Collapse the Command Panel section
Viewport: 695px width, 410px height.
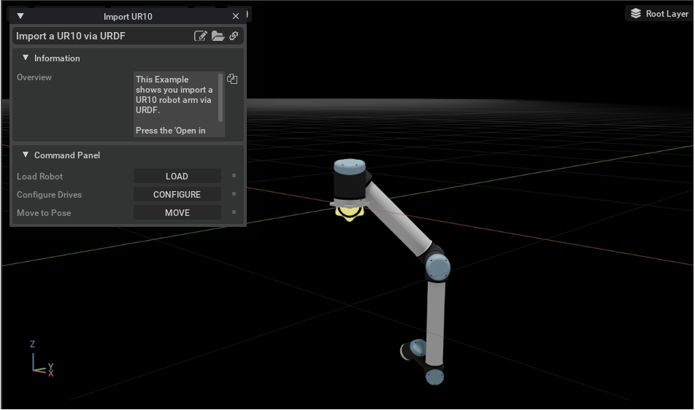click(x=26, y=155)
